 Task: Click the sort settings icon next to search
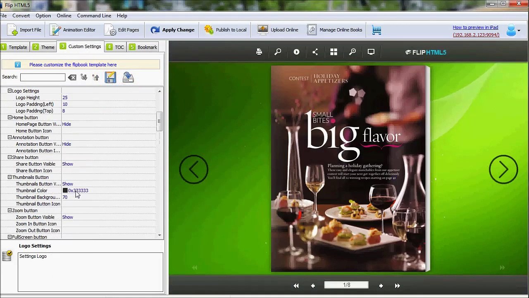84,77
